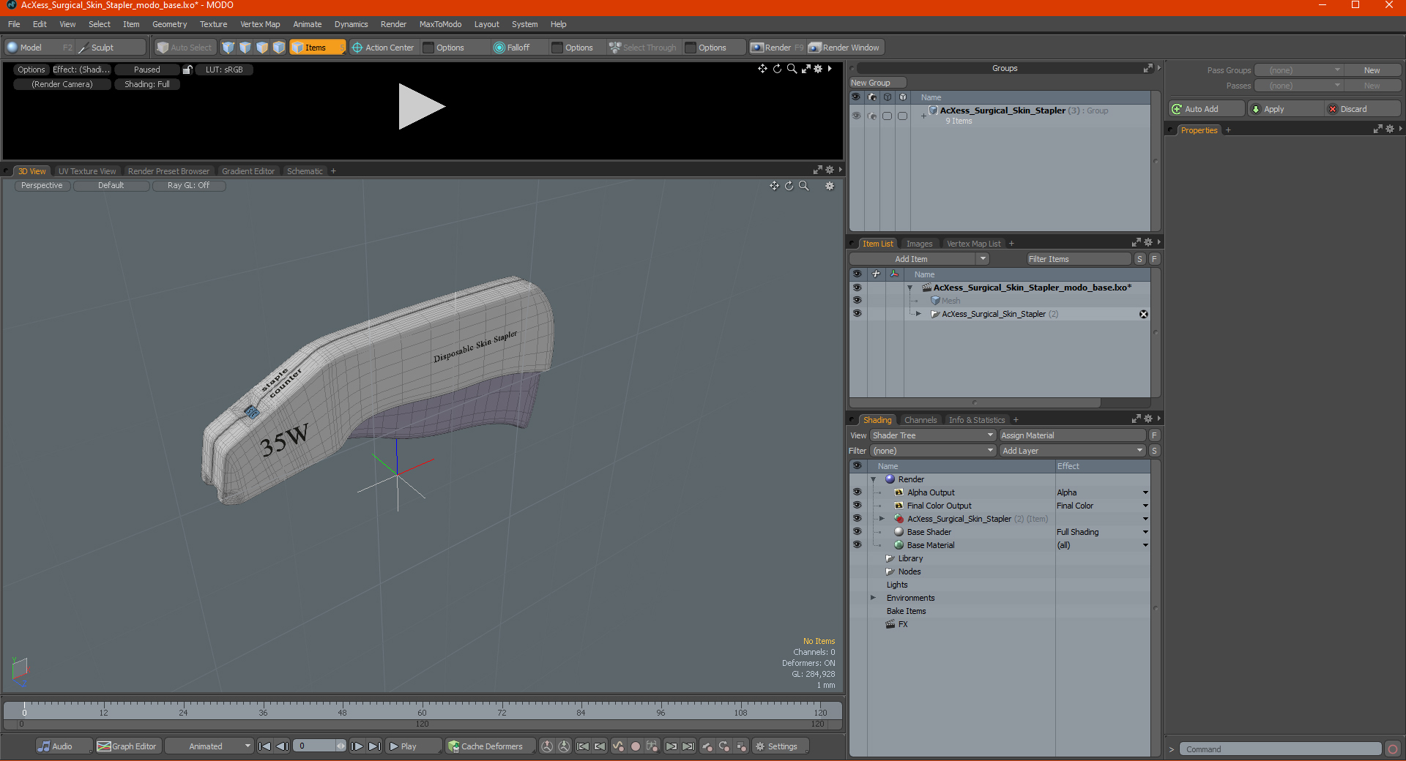This screenshot has height=761, width=1406.
Task: Click the Ray GL: Off button
Action: pyautogui.click(x=188, y=186)
